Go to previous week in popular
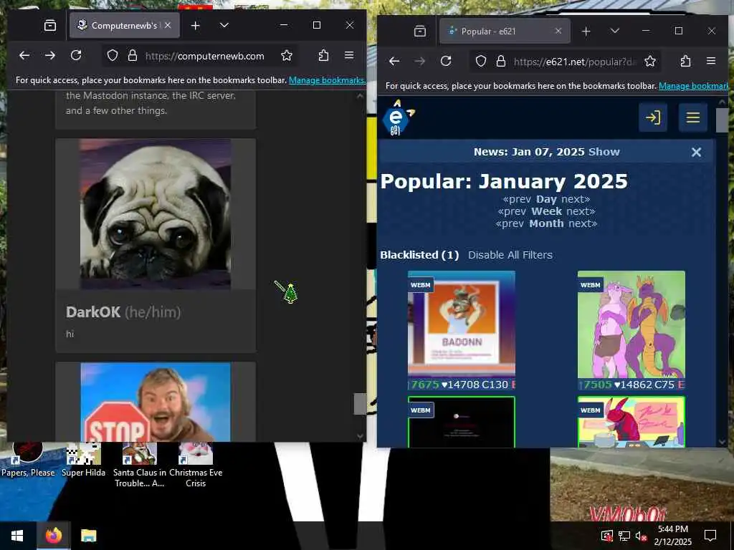This screenshot has height=550, width=734. [512, 211]
